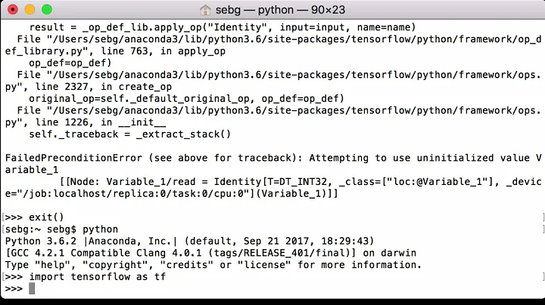Click the 'import tensorflow as tf' command
Image resolution: width=545 pixels, height=305 pixels.
point(97,277)
